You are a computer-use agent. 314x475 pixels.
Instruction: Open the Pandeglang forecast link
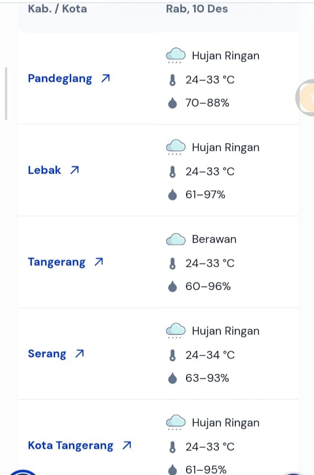pyautogui.click(x=60, y=79)
